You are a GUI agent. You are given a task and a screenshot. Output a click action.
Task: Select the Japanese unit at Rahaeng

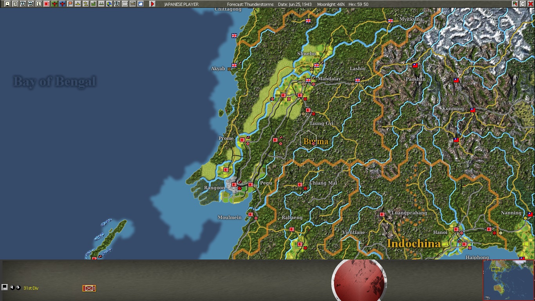pyautogui.click(x=292, y=229)
